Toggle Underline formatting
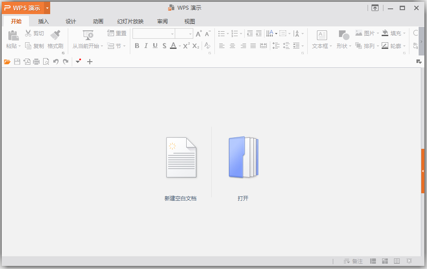The height and width of the screenshot is (269, 427). [155, 46]
